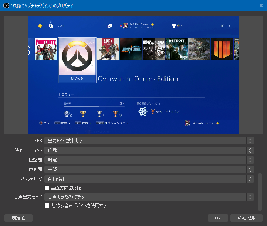Click the Apex Legends tile in preview
The height and width of the screenshot is (226, 267).
[108, 49]
